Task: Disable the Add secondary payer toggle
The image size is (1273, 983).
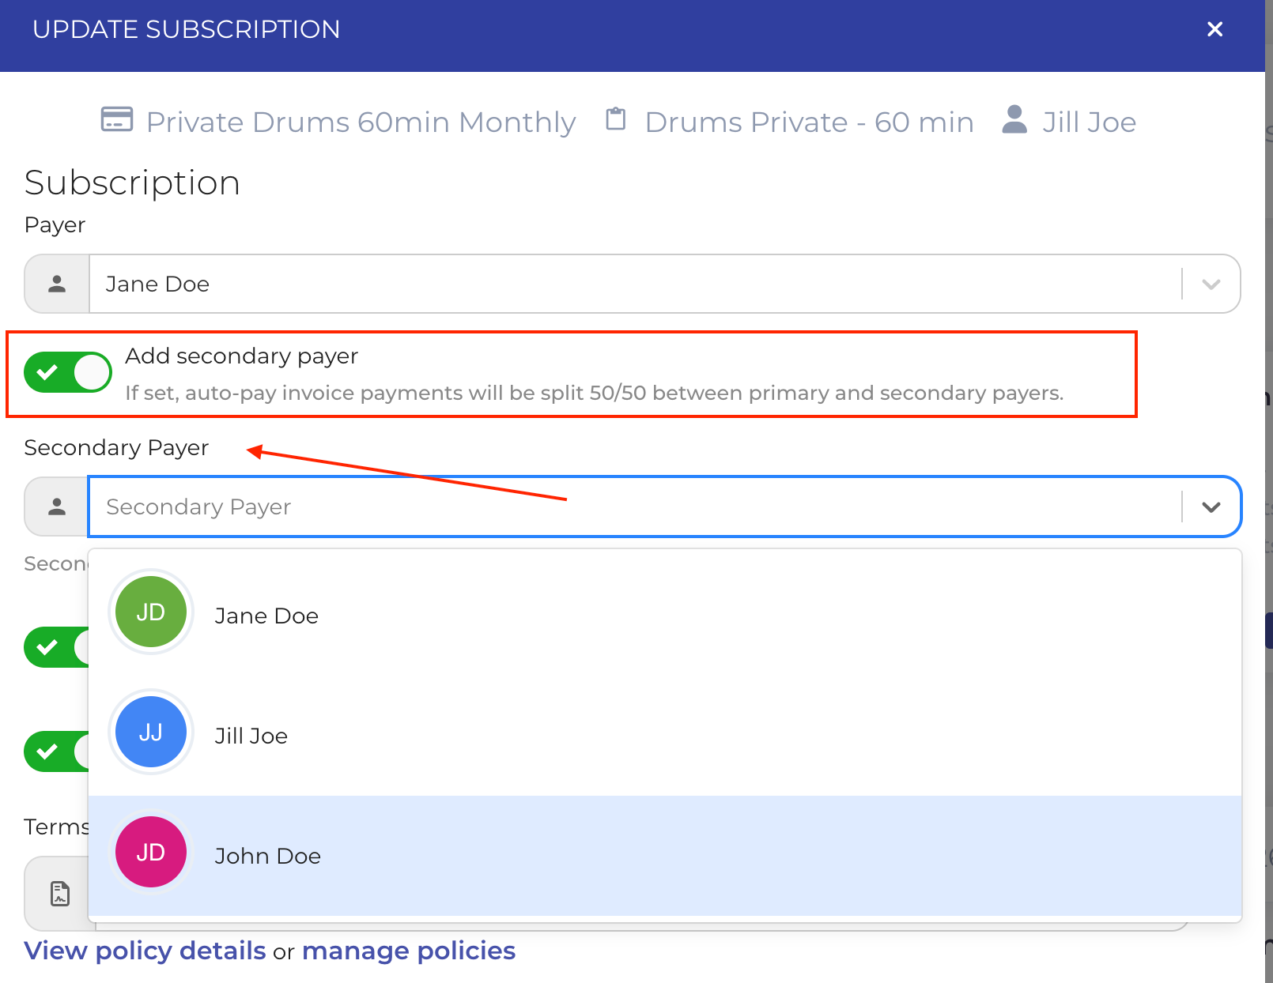Action: [x=68, y=372]
